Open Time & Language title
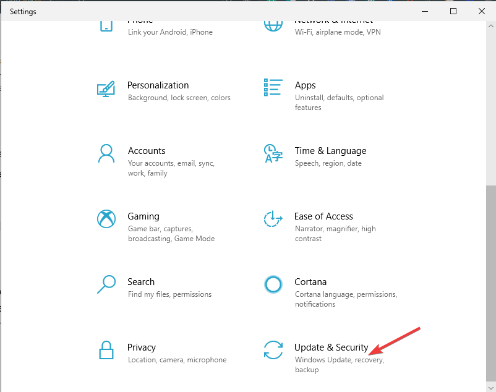496x392 pixels. pos(330,151)
